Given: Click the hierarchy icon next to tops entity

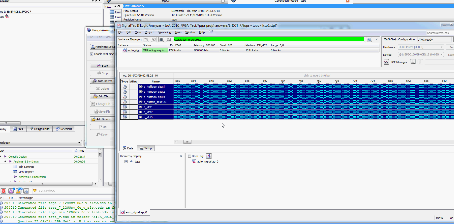Looking at the screenshot, I should pos(7,16).
